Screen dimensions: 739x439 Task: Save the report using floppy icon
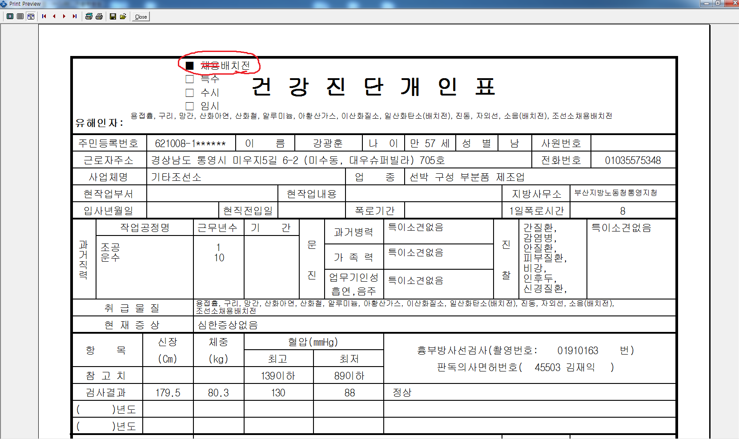click(x=113, y=16)
